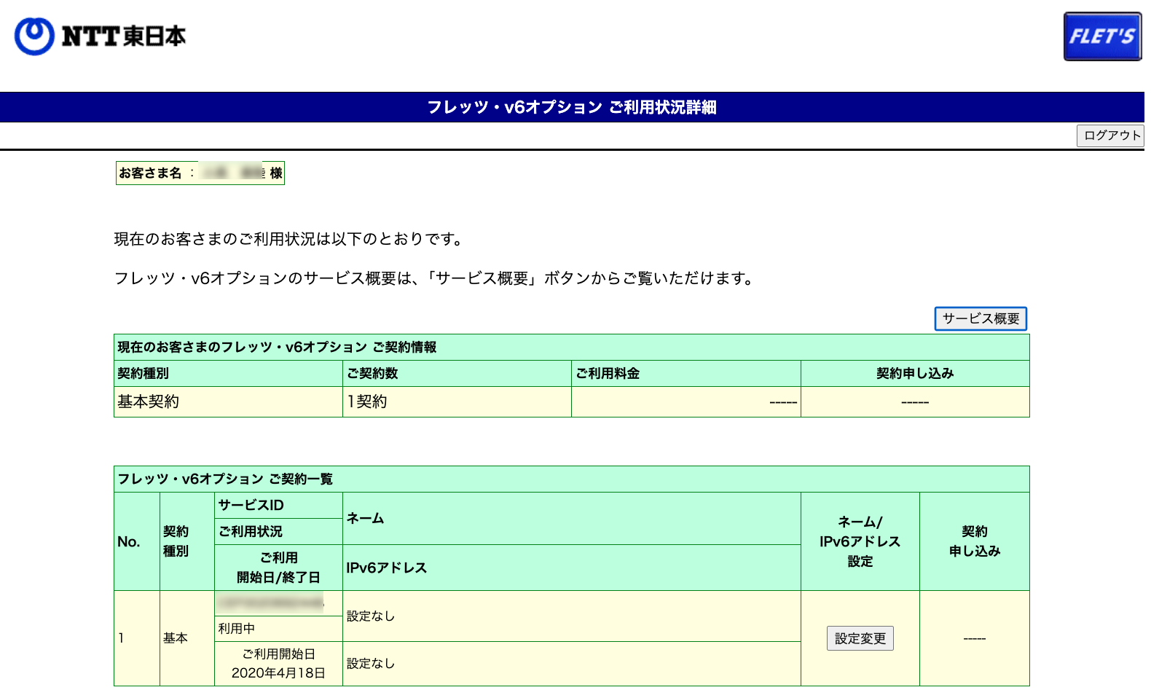Select the 基本契約 cell
The image size is (1151, 698).
(x=228, y=401)
